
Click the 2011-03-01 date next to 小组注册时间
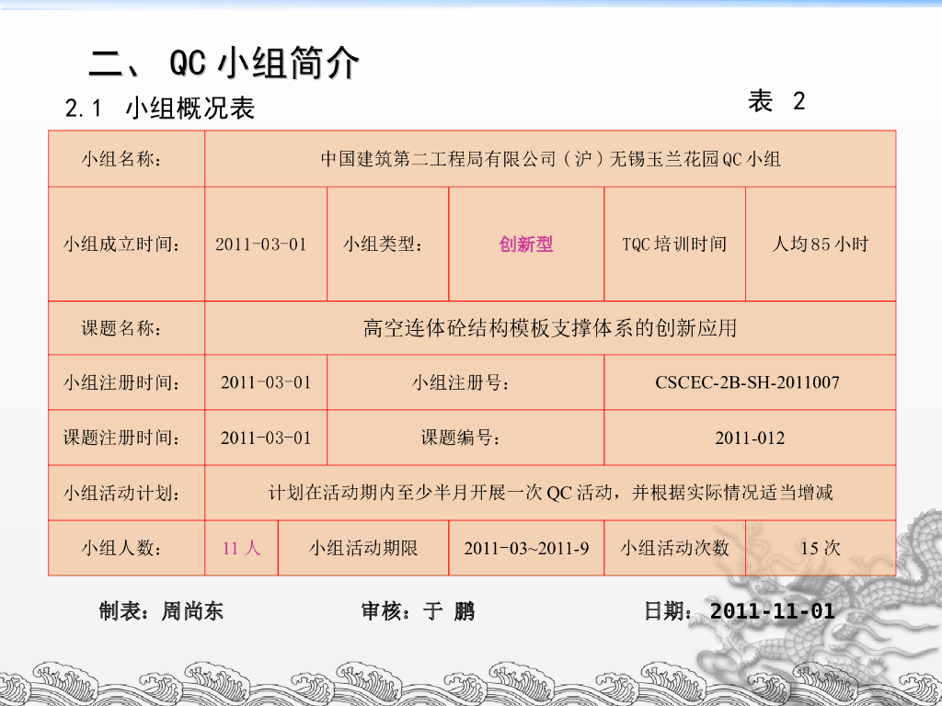(266, 381)
